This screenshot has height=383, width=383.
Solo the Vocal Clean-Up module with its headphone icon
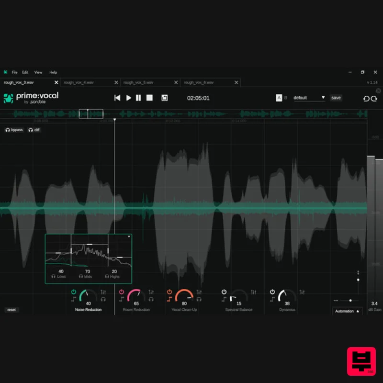click(x=198, y=299)
